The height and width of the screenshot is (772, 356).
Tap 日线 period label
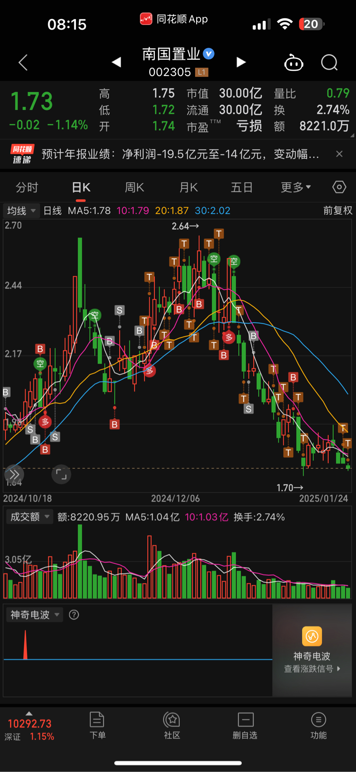(52, 211)
